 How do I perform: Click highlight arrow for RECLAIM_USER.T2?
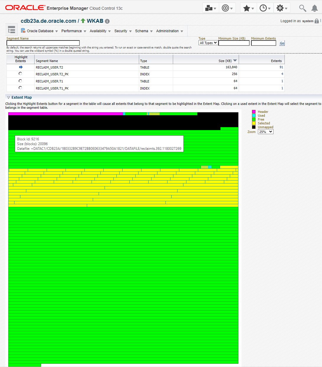tap(21, 67)
